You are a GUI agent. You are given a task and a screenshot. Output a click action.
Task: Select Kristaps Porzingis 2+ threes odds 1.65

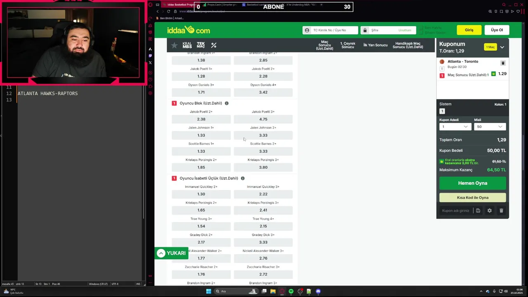[201, 210]
